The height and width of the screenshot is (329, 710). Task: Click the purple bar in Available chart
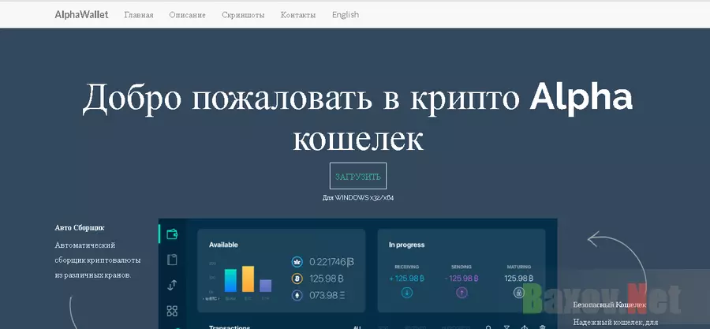(265, 286)
